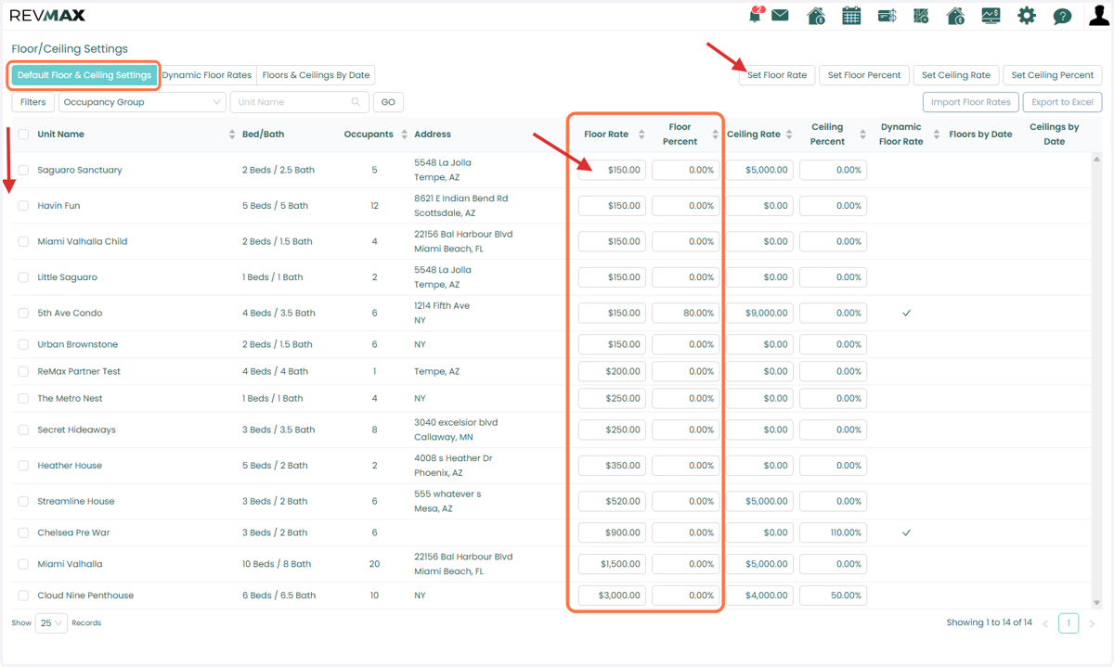This screenshot has height=667, width=1114.
Task: Click page number 1 in pagination
Action: (x=1069, y=623)
